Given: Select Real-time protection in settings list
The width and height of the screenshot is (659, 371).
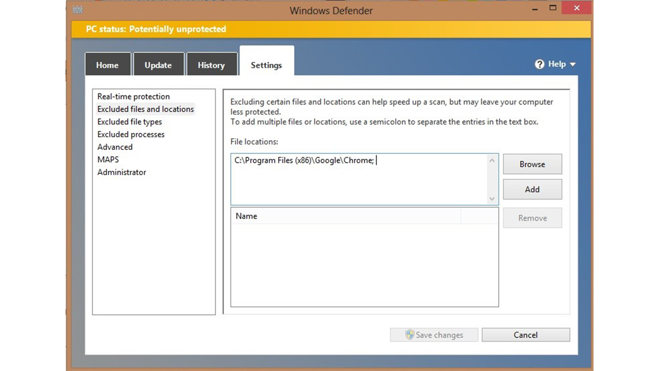Looking at the screenshot, I should point(133,96).
